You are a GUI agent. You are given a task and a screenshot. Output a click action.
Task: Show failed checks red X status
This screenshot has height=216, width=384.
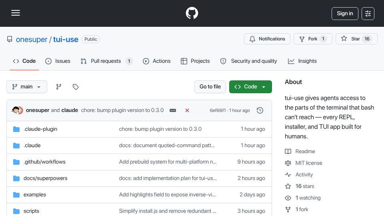pyautogui.click(x=187, y=110)
